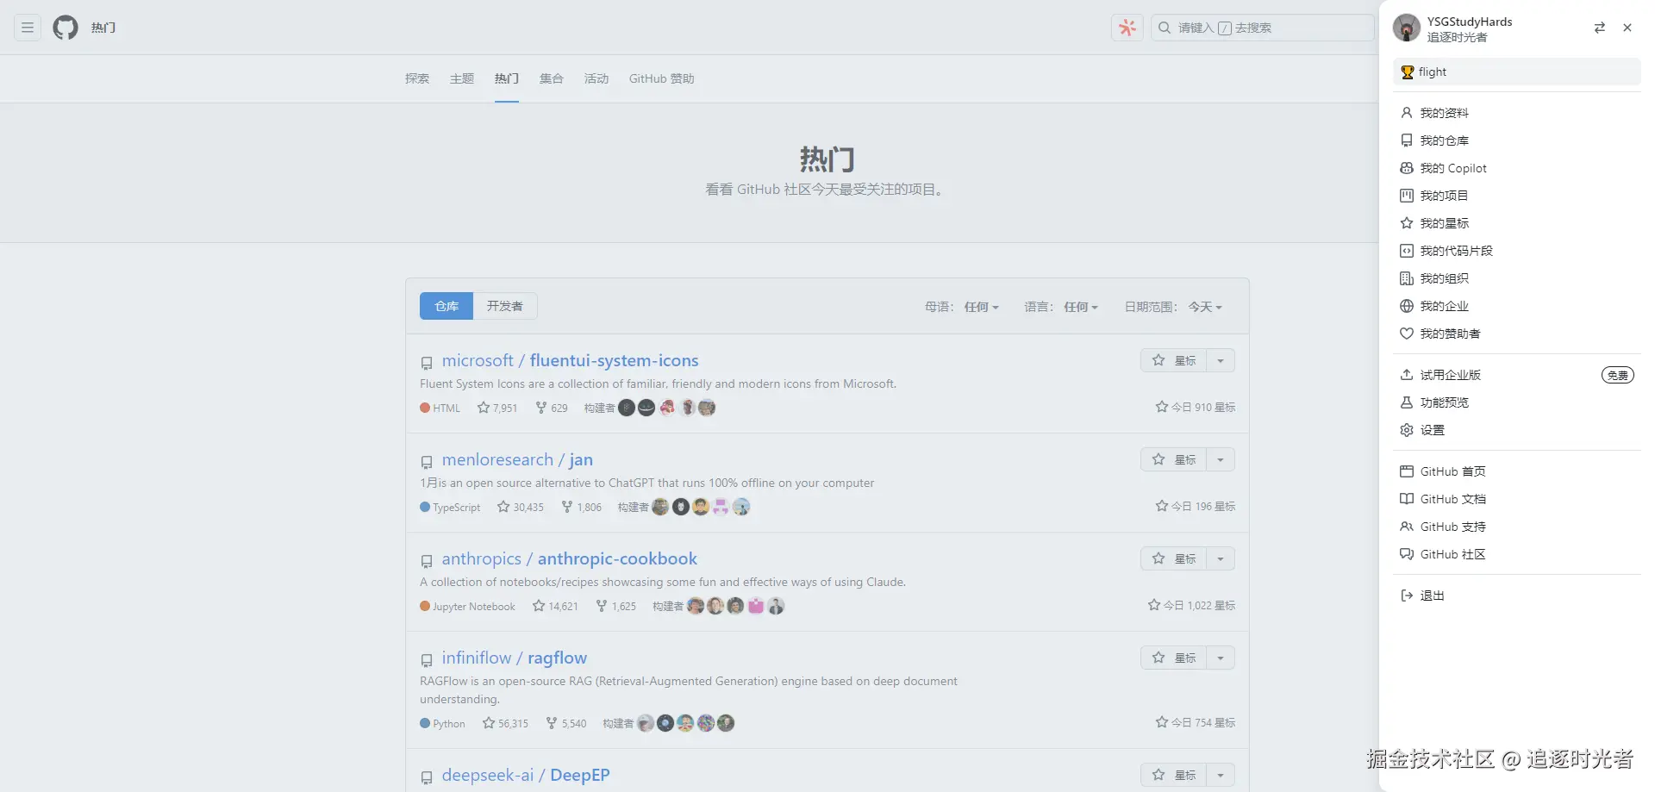Viewport: 1655px width, 792px height.
Task: Click the globe icon beside 我的企业
Action: point(1407,306)
